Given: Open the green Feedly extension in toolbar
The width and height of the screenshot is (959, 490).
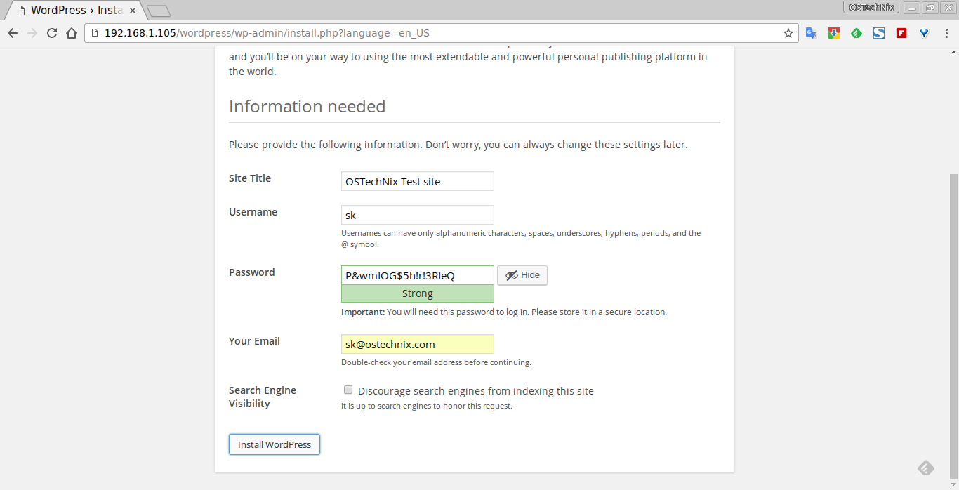Looking at the screenshot, I should pyautogui.click(x=857, y=33).
